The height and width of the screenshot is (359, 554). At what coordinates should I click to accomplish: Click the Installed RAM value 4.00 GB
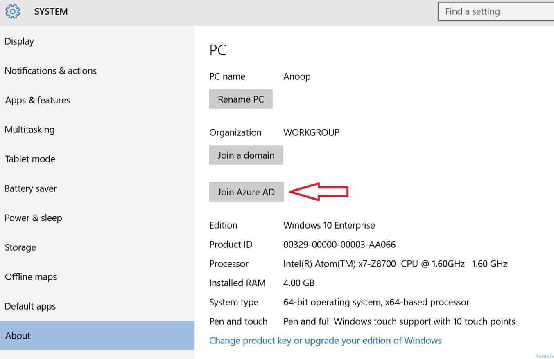299,283
